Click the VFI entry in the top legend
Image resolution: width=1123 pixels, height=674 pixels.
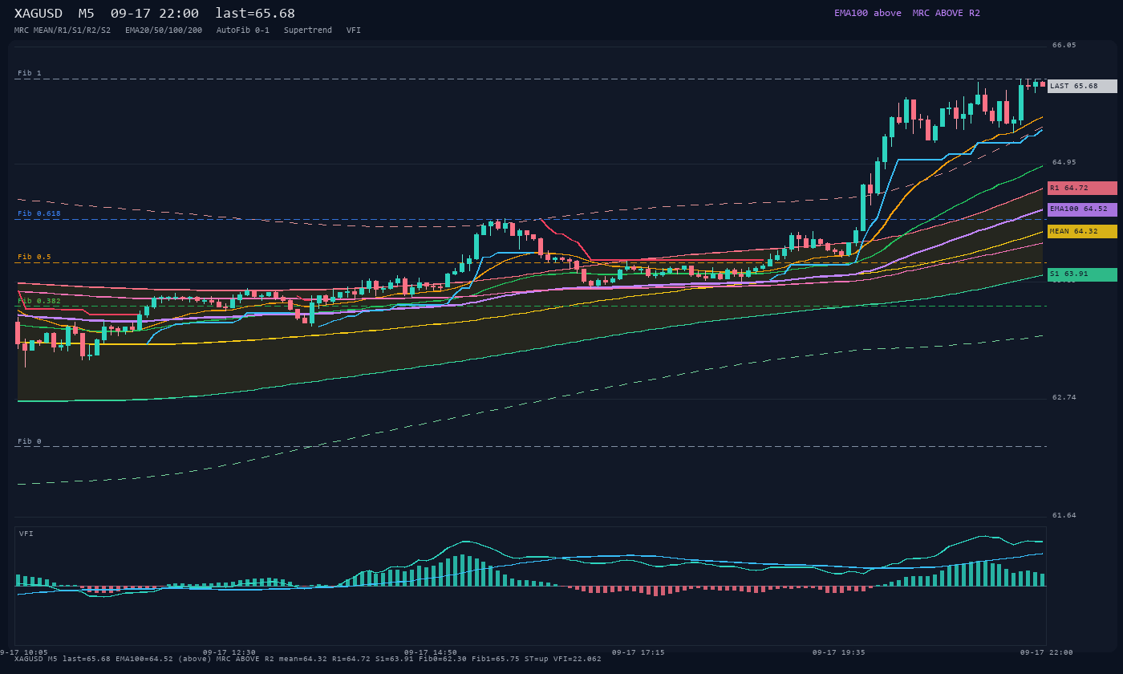(354, 30)
